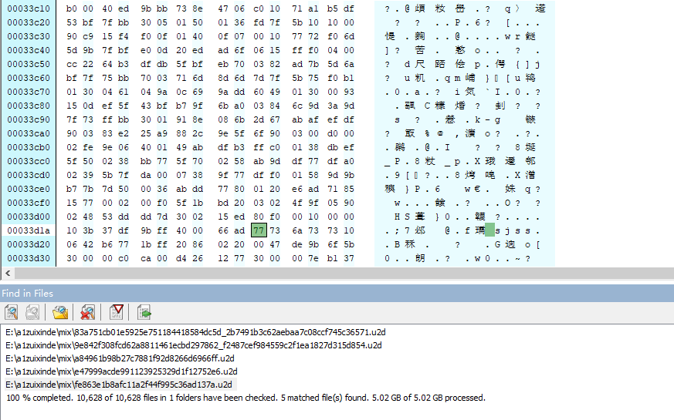Click offset 00033d1a in address column
Viewport: 674px width, 420px height.
point(29,230)
